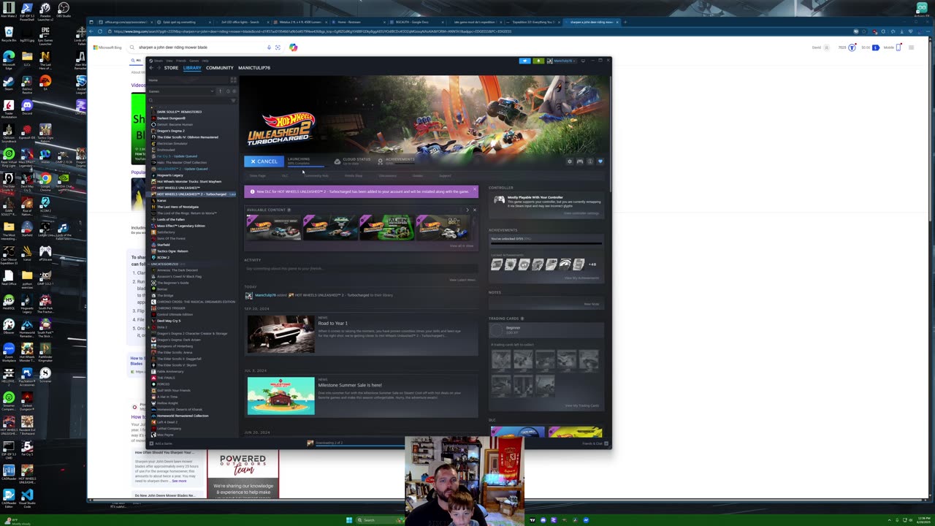Open the Windows Start button

tap(349, 520)
